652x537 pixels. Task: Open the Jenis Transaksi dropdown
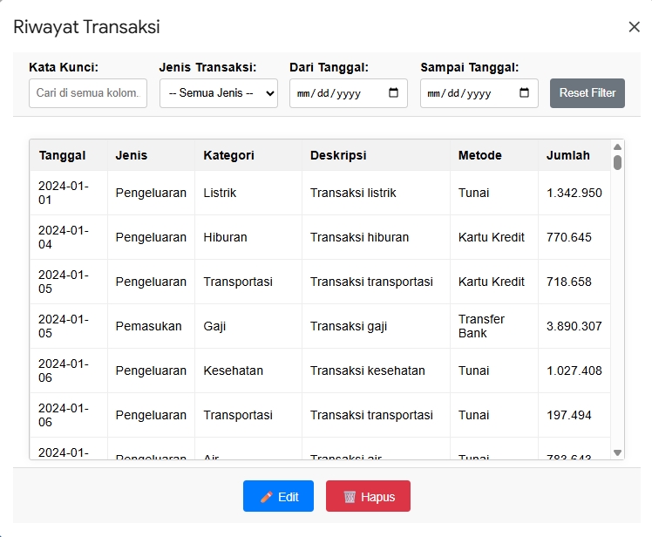[x=218, y=92]
